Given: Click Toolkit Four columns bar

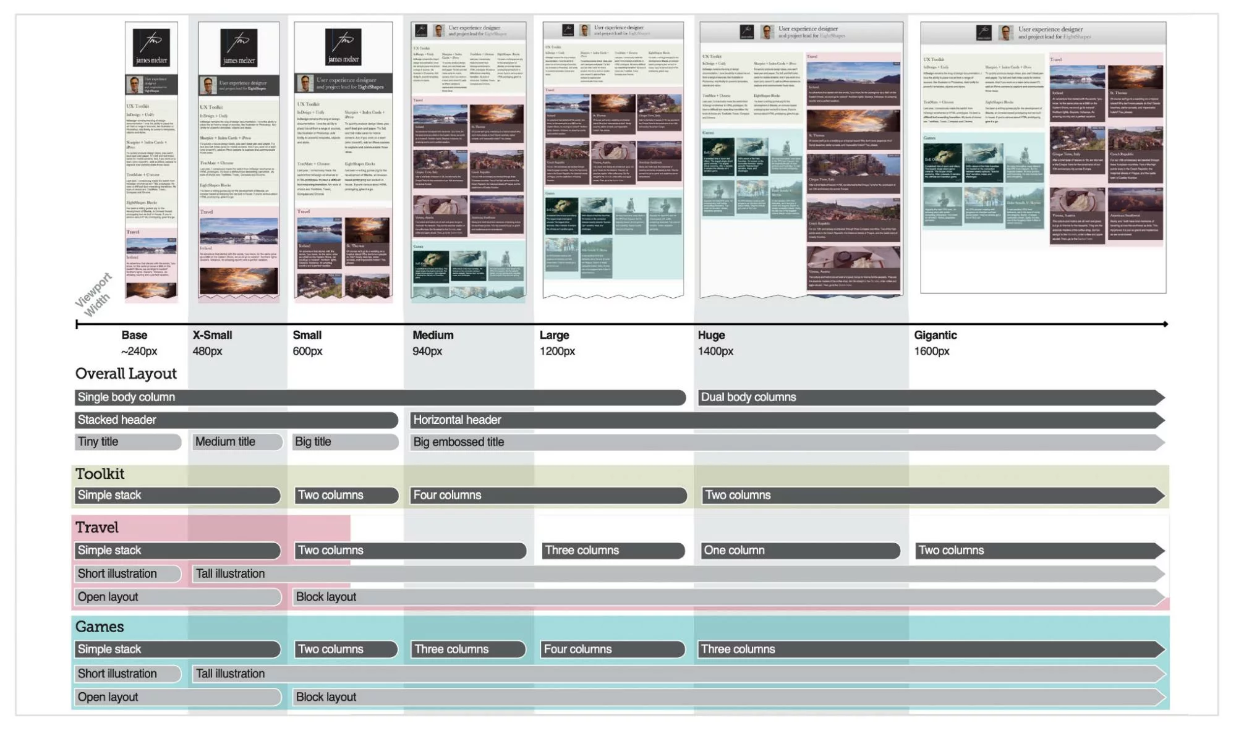Looking at the screenshot, I should coord(548,496).
